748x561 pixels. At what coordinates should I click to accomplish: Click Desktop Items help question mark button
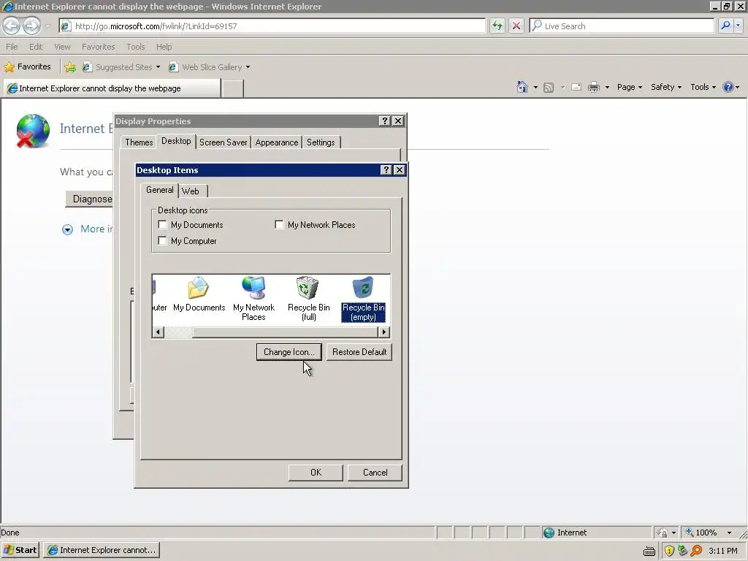pos(386,169)
